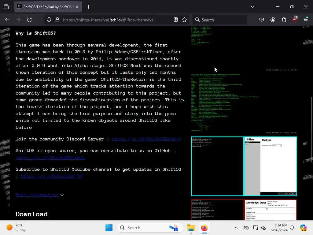The height and width of the screenshot is (235, 313).
Task: Click the 'Why is ShiftOS?' heading
Action: [36, 33]
